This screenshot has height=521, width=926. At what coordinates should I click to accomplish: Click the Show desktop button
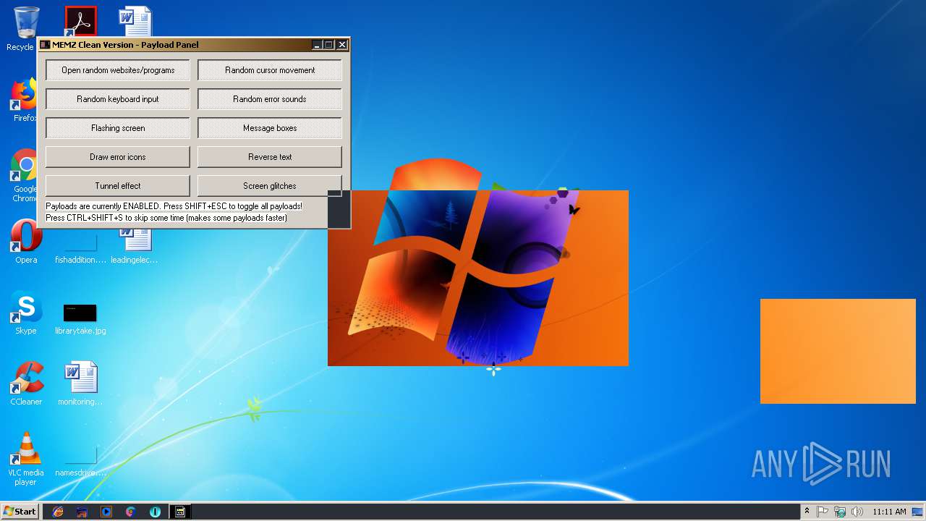point(918,512)
